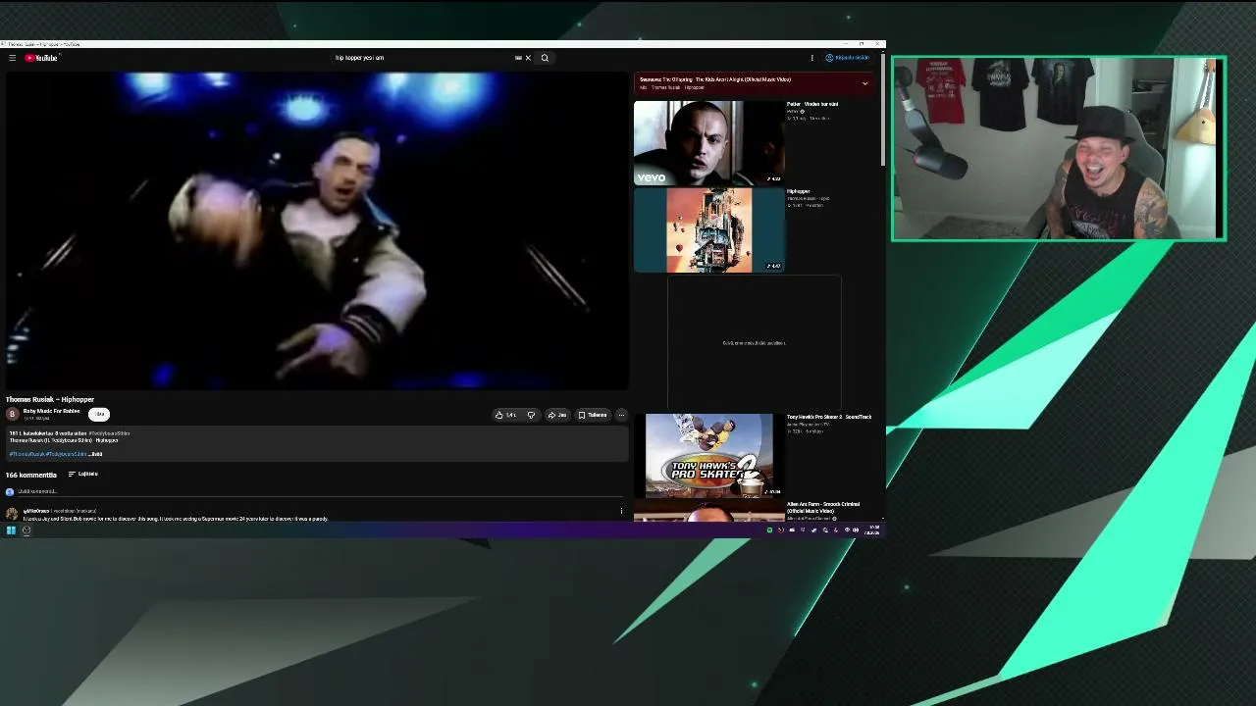1256x706 pixels.
Task: Click the green tray icon in the taskbar
Action: point(769,530)
